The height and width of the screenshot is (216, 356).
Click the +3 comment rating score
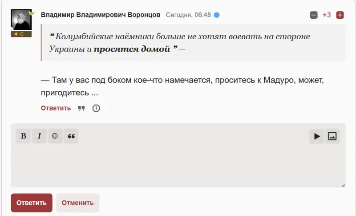tap(327, 15)
